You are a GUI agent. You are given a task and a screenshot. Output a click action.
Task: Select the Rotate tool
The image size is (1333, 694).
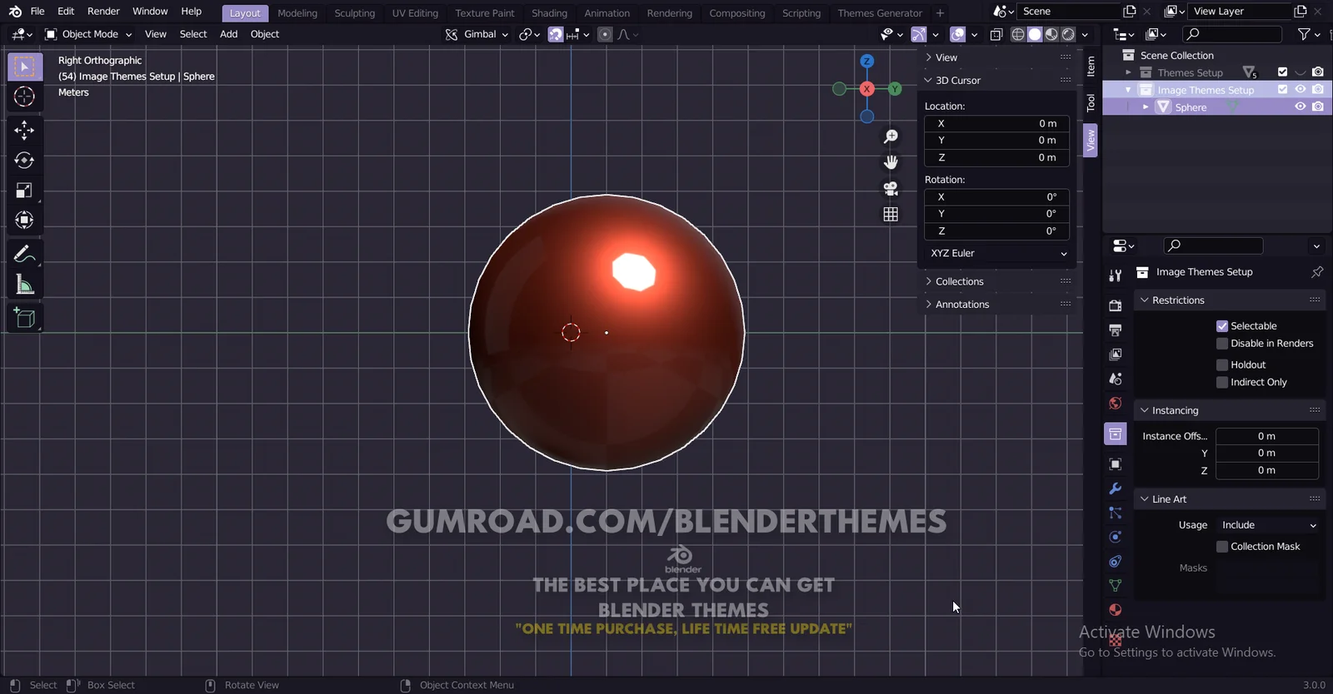24,160
